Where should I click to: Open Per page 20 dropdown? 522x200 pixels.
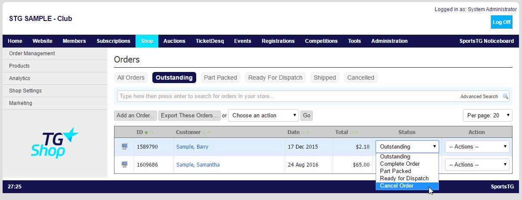click(488, 115)
